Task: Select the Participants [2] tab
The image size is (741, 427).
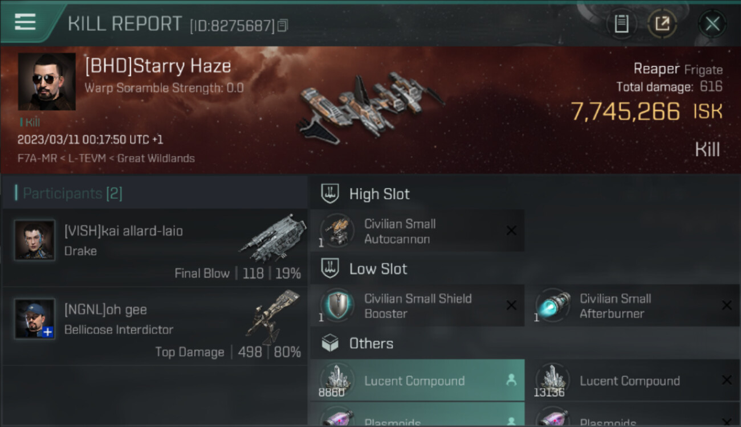Action: (72, 194)
